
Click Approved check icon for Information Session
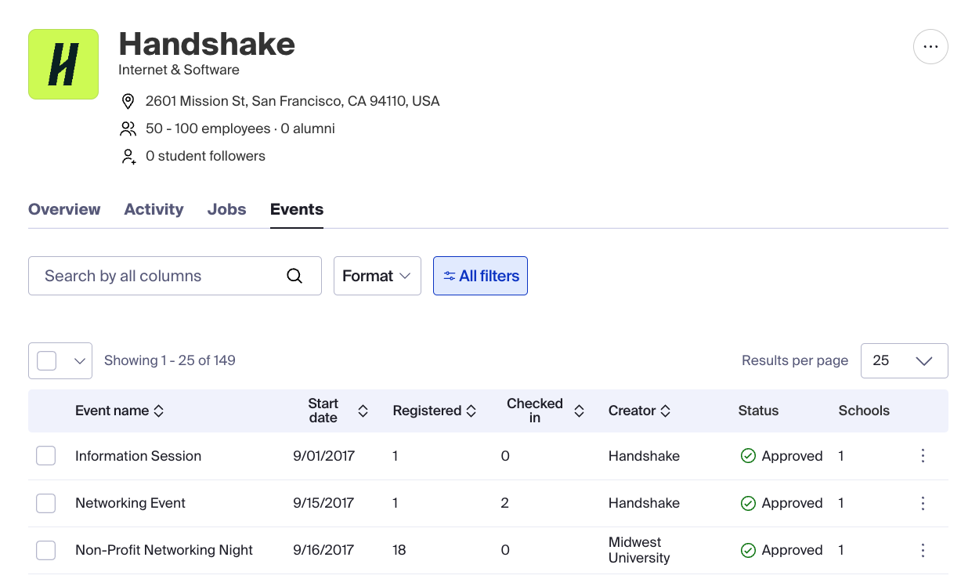click(x=748, y=456)
